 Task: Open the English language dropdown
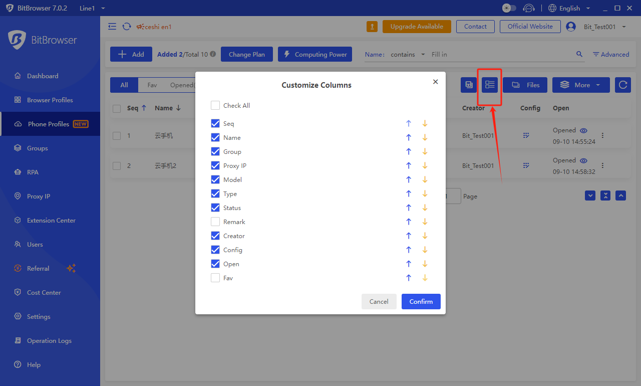[569, 8]
